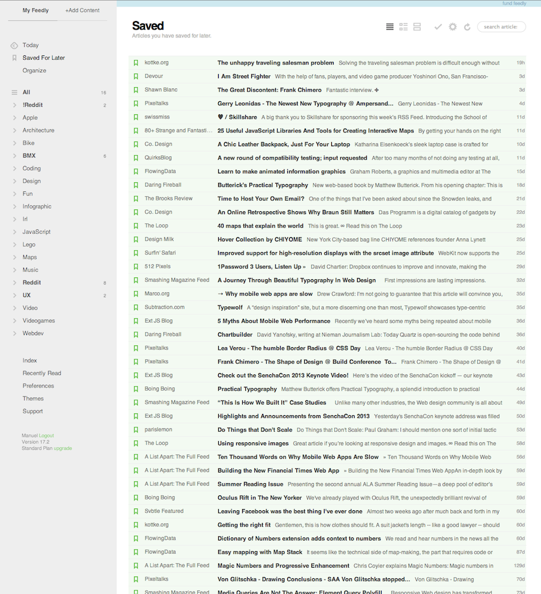Expand the BMX category chevron
The height and width of the screenshot is (594, 541).
(x=14, y=156)
